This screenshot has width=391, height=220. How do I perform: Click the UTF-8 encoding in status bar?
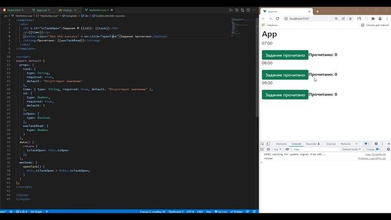tap(190, 211)
